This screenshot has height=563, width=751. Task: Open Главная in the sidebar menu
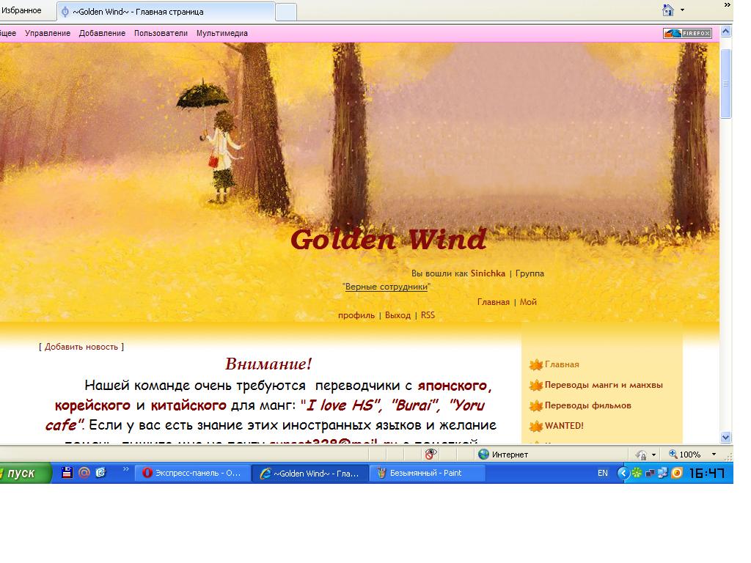(562, 365)
